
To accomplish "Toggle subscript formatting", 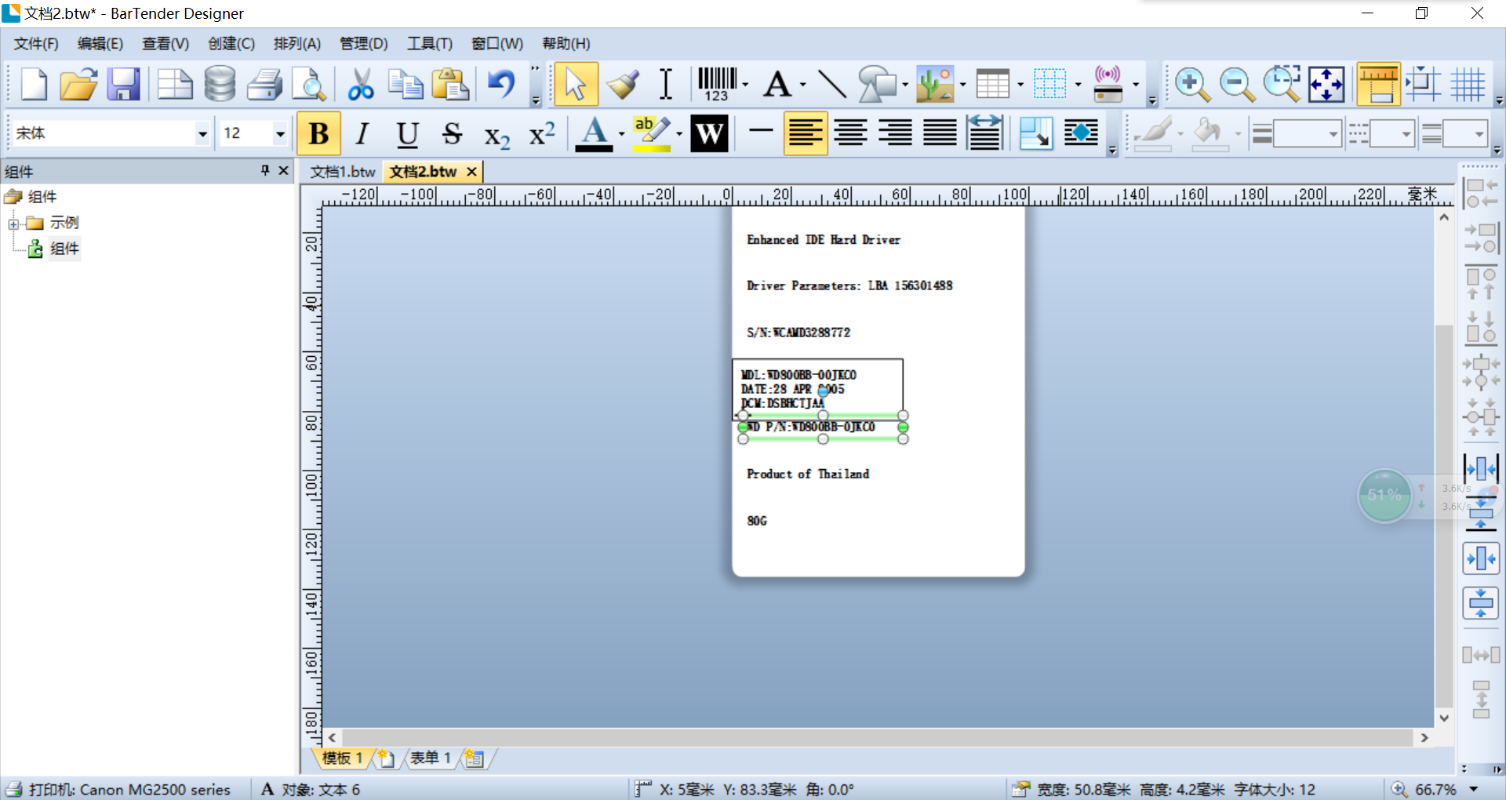I will 497,136.
